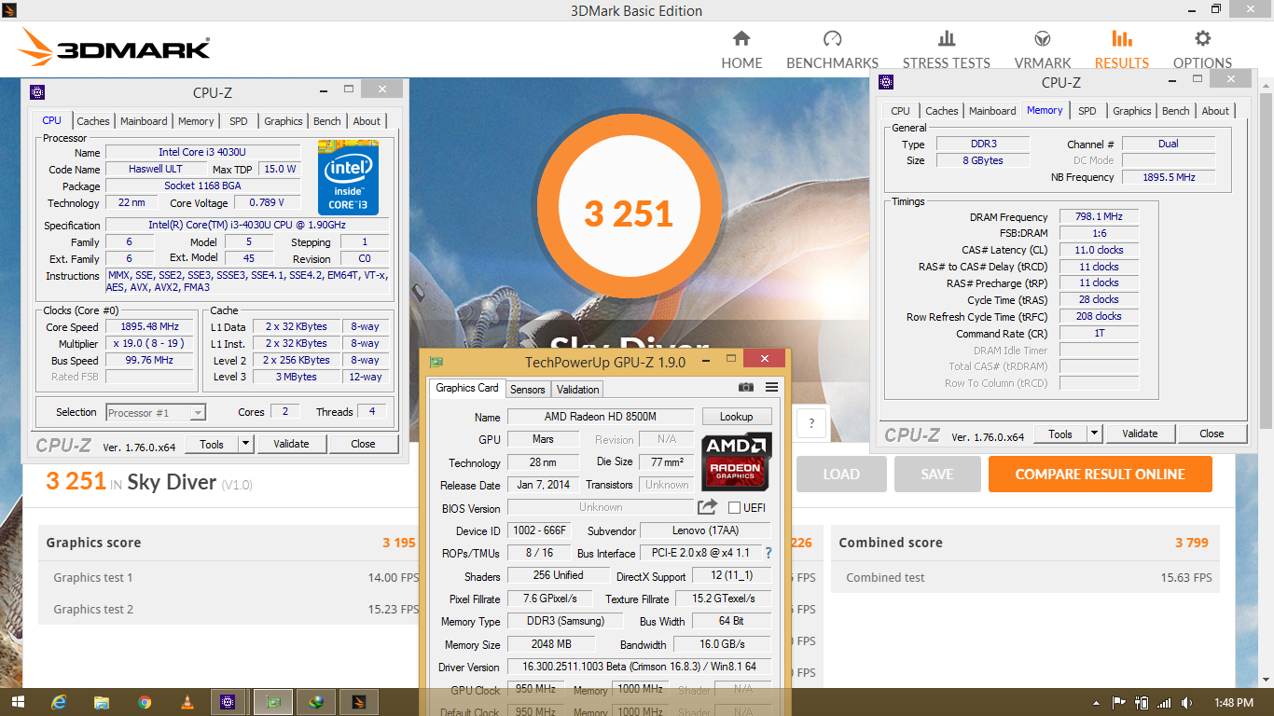The width and height of the screenshot is (1274, 716).
Task: Click Validate in left CPU-Z window
Action: tap(291, 444)
